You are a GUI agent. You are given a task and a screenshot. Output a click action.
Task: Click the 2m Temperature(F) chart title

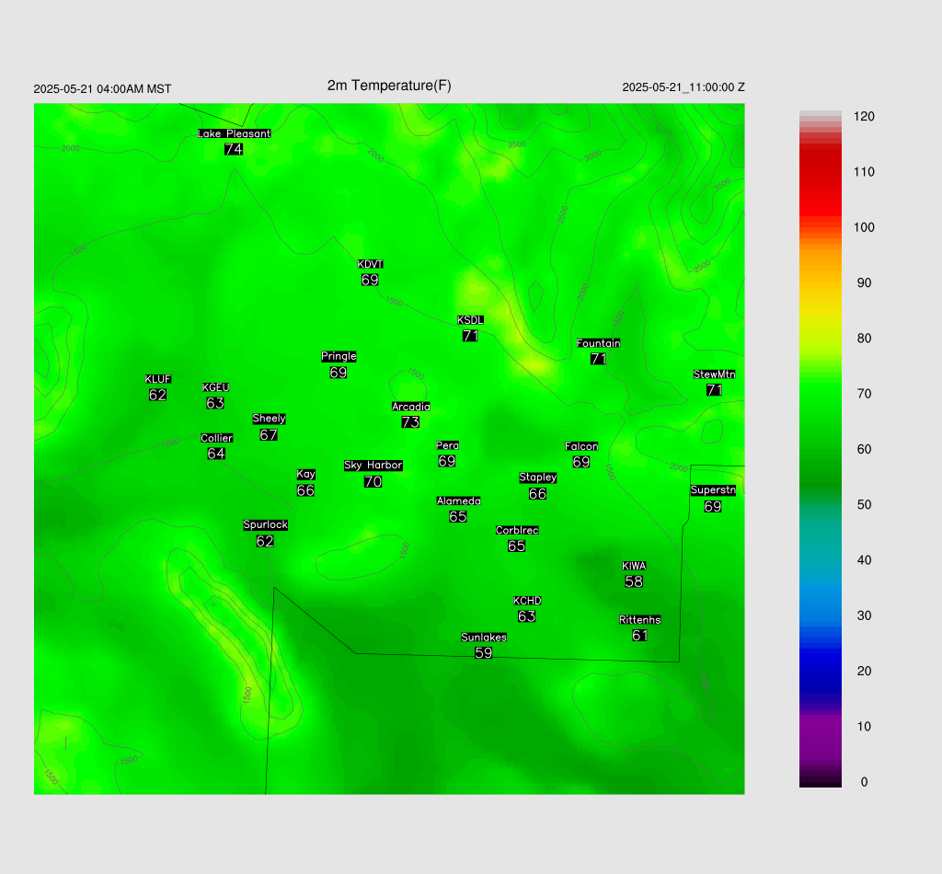click(389, 86)
